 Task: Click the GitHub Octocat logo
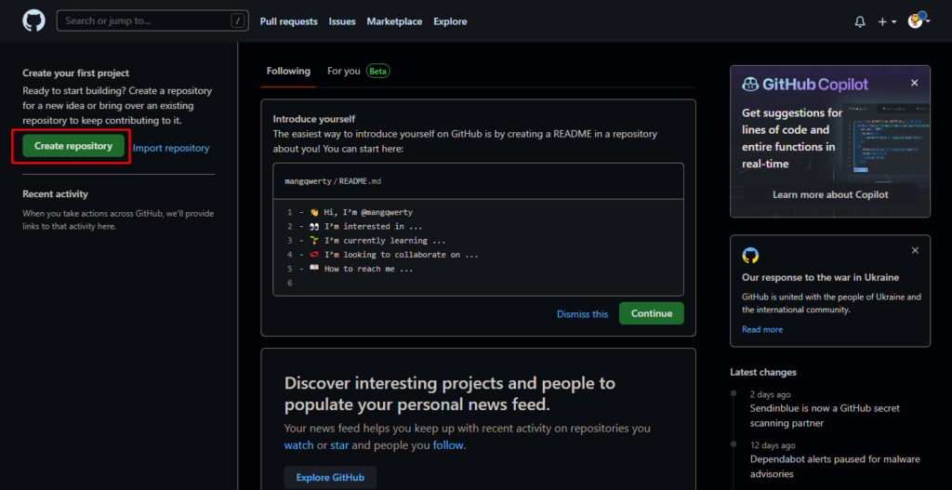(x=33, y=20)
